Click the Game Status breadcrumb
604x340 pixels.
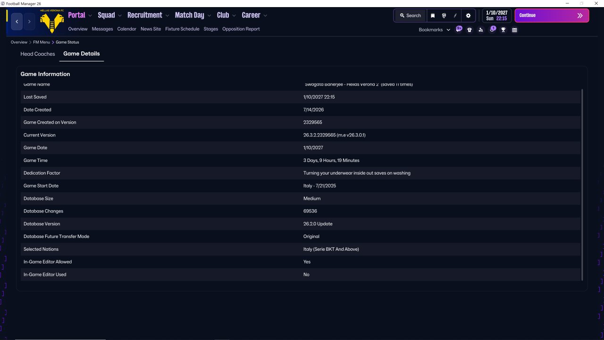pos(67,42)
